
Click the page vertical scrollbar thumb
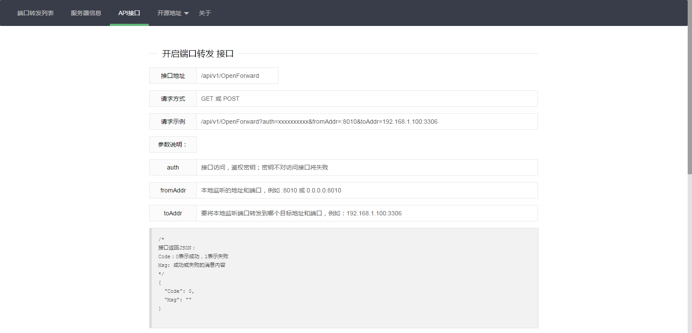click(690, 87)
